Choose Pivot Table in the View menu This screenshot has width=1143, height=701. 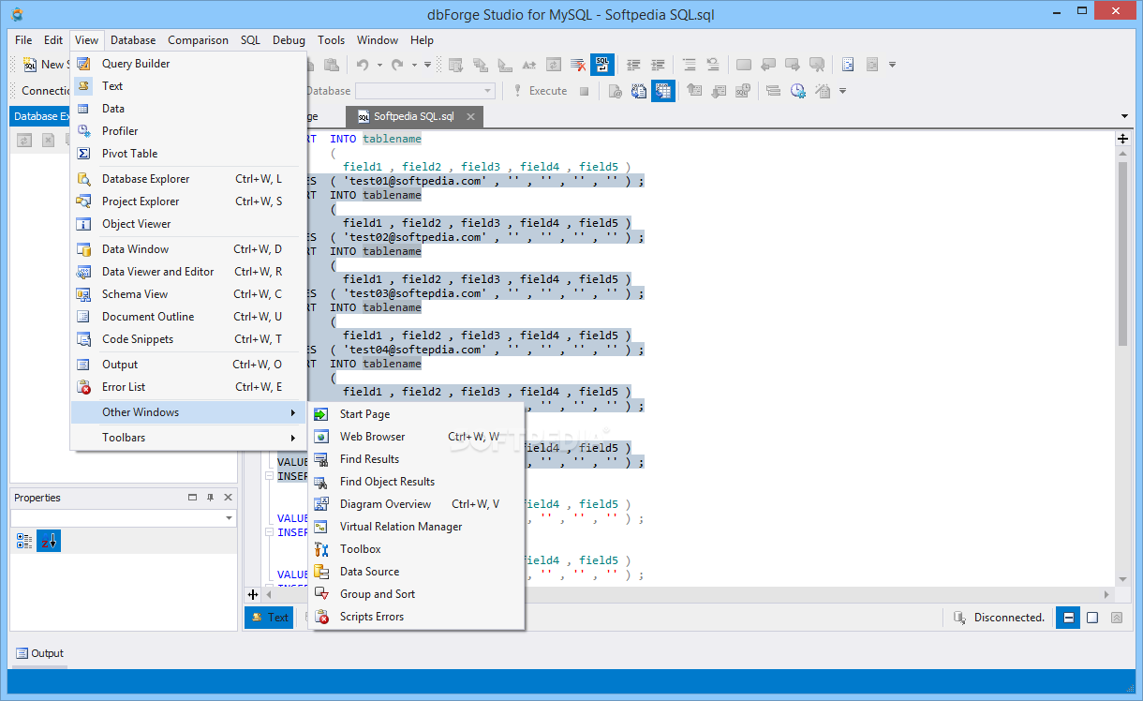(189, 154)
